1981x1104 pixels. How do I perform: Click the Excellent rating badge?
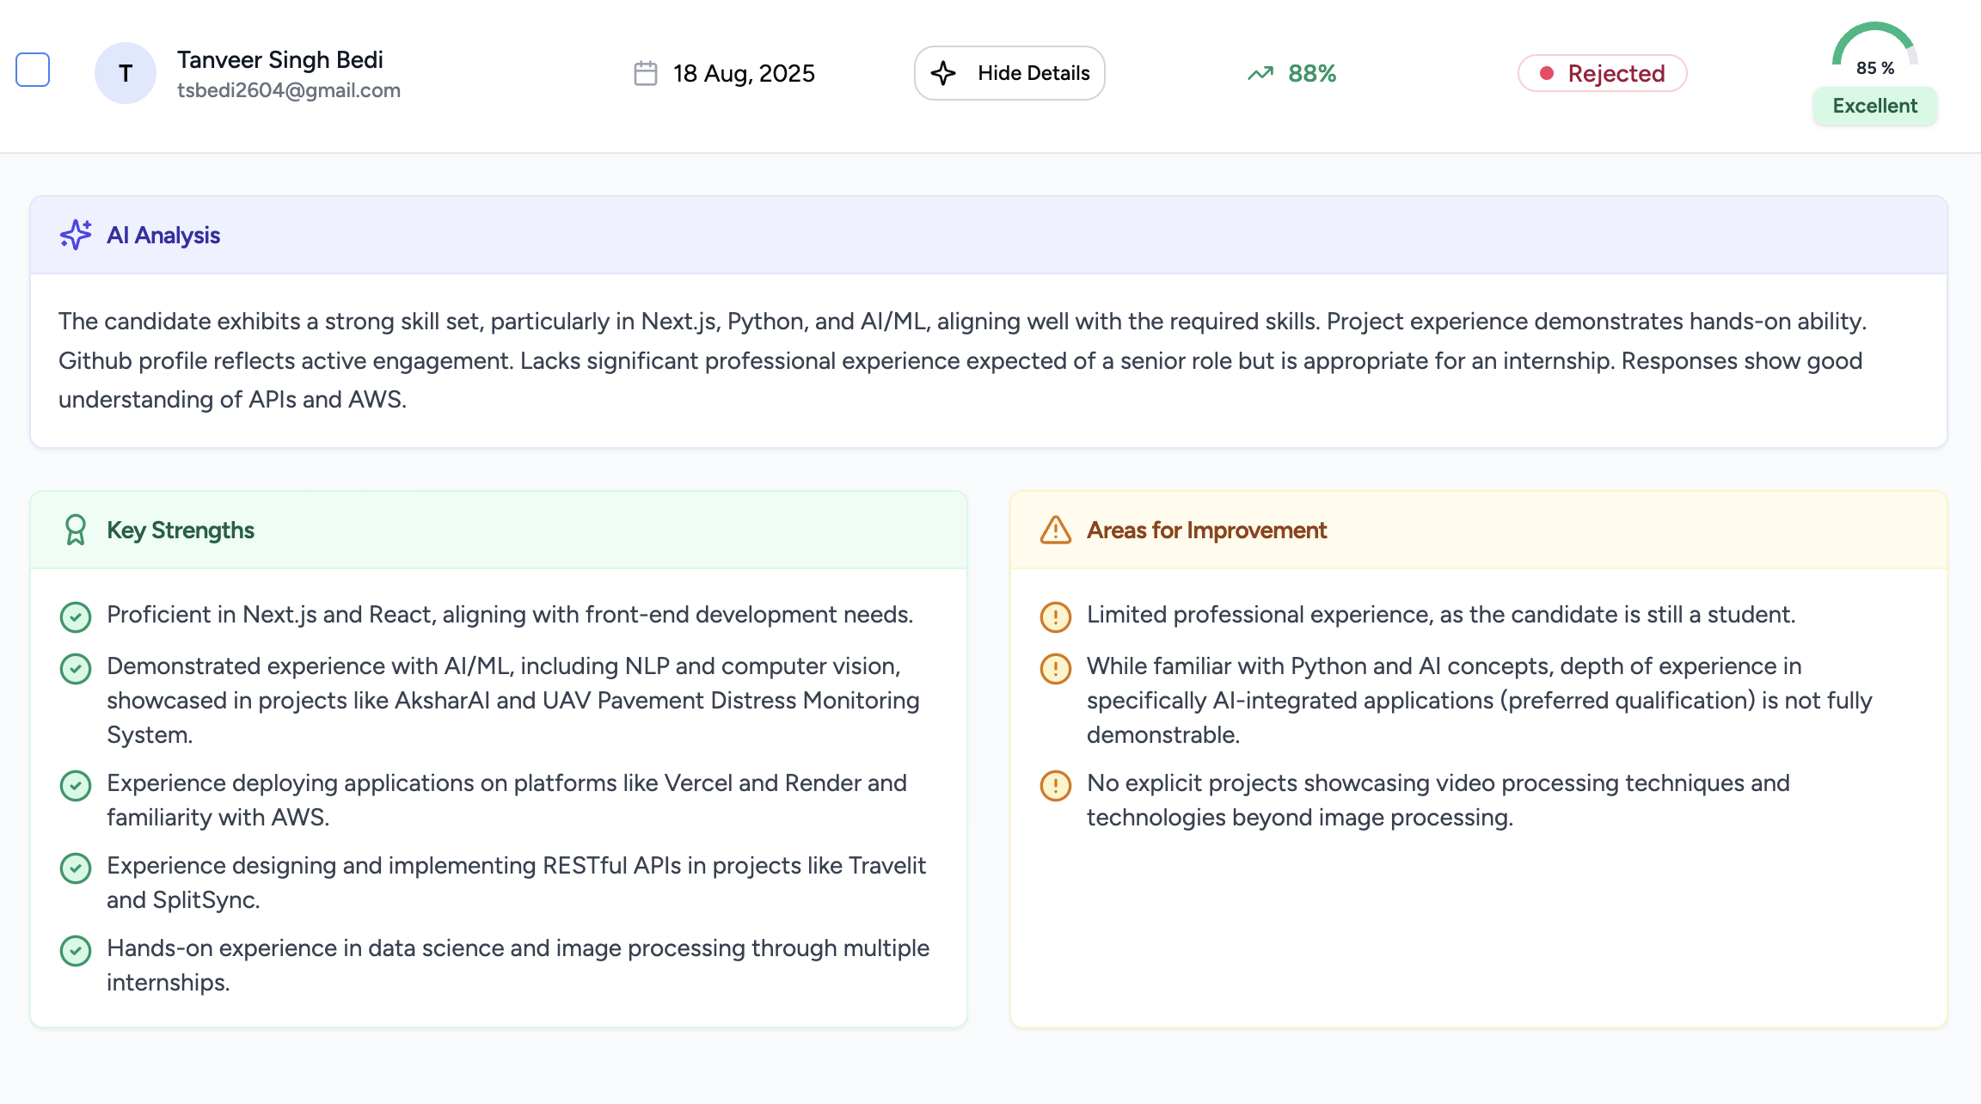(1874, 106)
